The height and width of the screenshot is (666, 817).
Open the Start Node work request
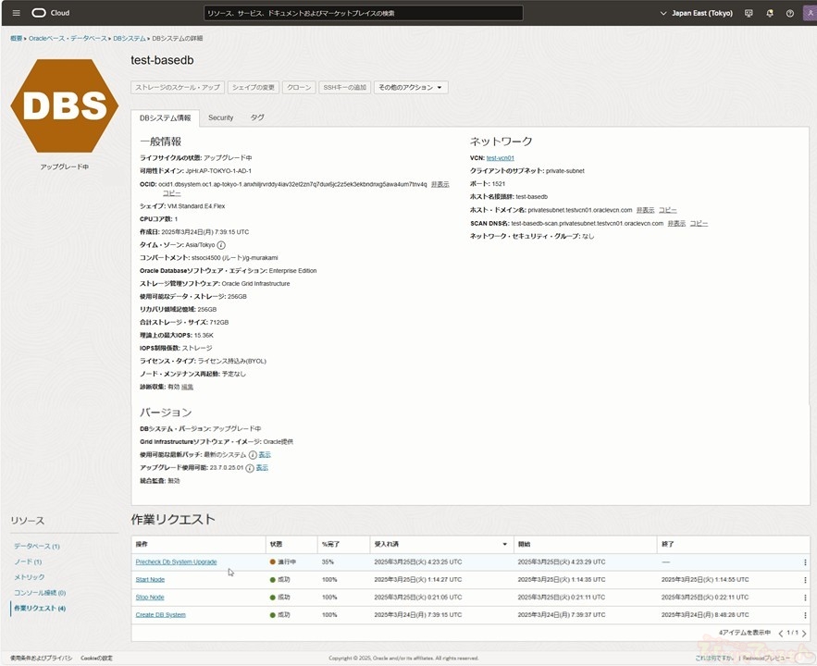coord(150,580)
